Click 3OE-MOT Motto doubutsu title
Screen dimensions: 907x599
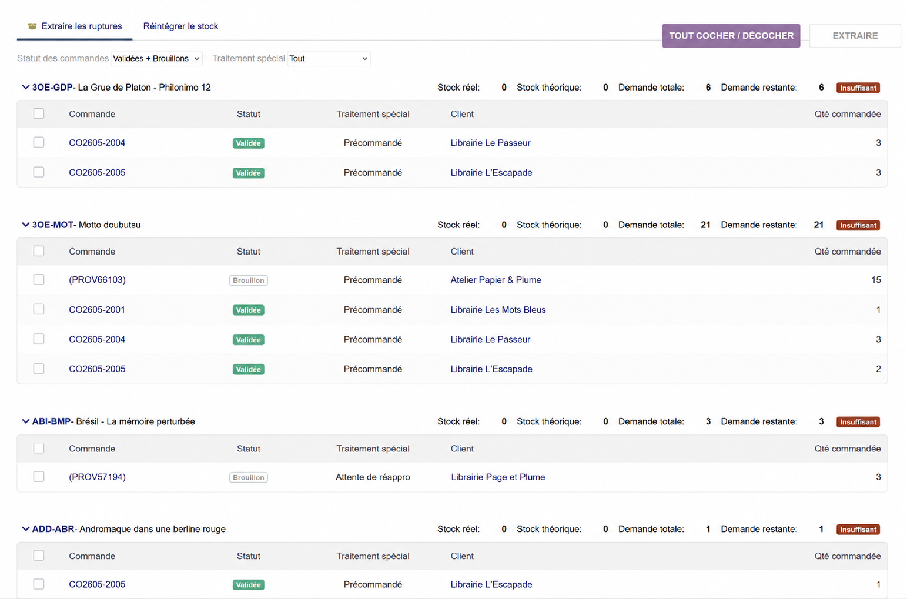[86, 225]
